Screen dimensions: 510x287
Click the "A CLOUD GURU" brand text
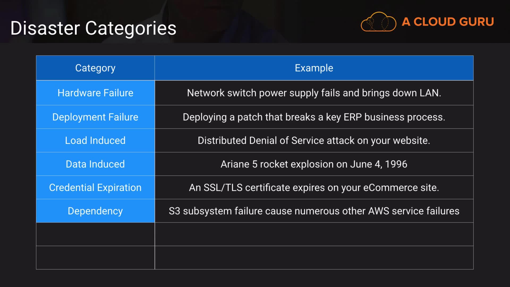(448, 22)
